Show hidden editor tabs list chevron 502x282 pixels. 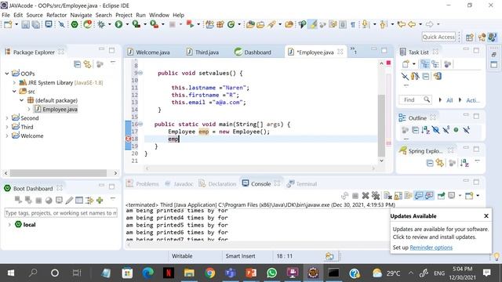click(353, 50)
